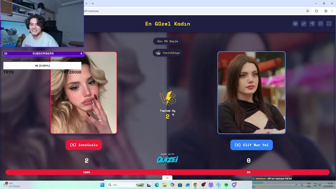Viewport: 336px width, 189px height.
Task: Click the Quizei logo link
Action: pyautogui.click(x=167, y=159)
